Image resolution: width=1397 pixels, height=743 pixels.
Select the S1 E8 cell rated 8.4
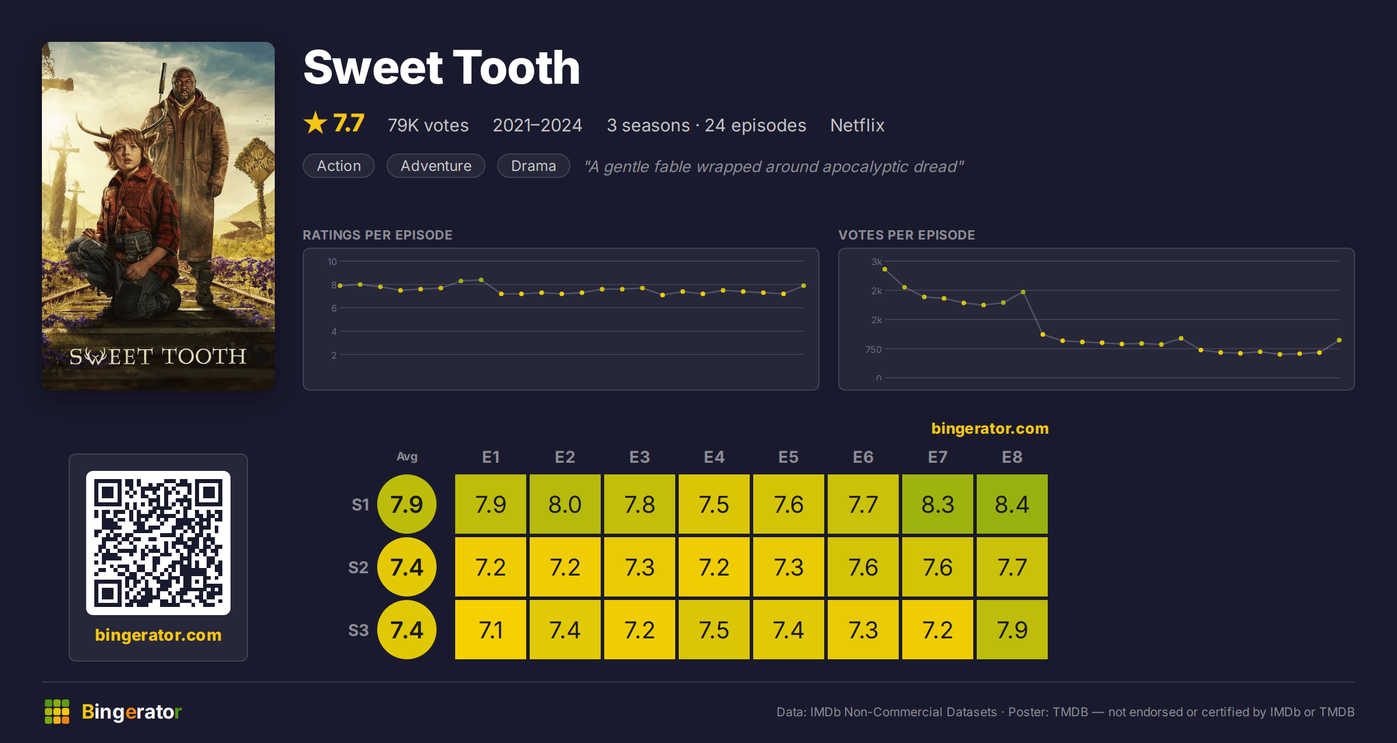coord(1012,504)
